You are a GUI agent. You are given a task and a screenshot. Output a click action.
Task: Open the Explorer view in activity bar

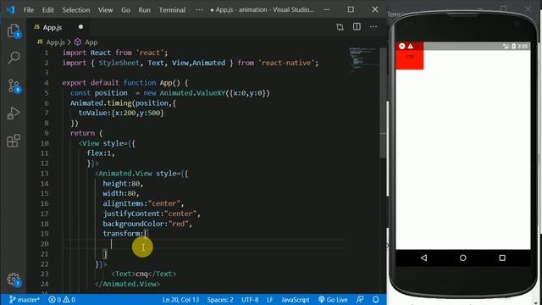[14, 31]
